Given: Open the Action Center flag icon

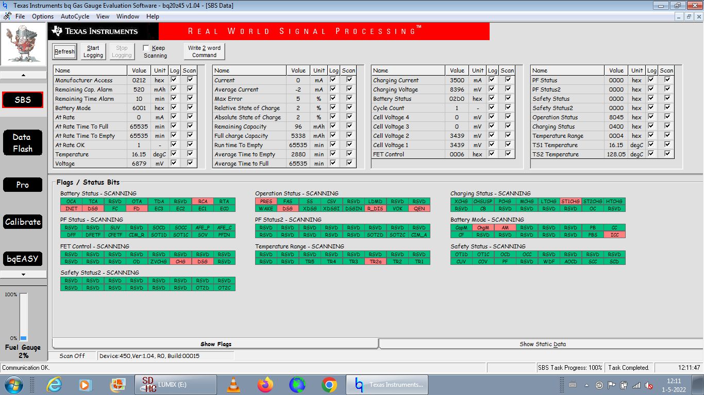Looking at the screenshot, I should pos(612,385).
